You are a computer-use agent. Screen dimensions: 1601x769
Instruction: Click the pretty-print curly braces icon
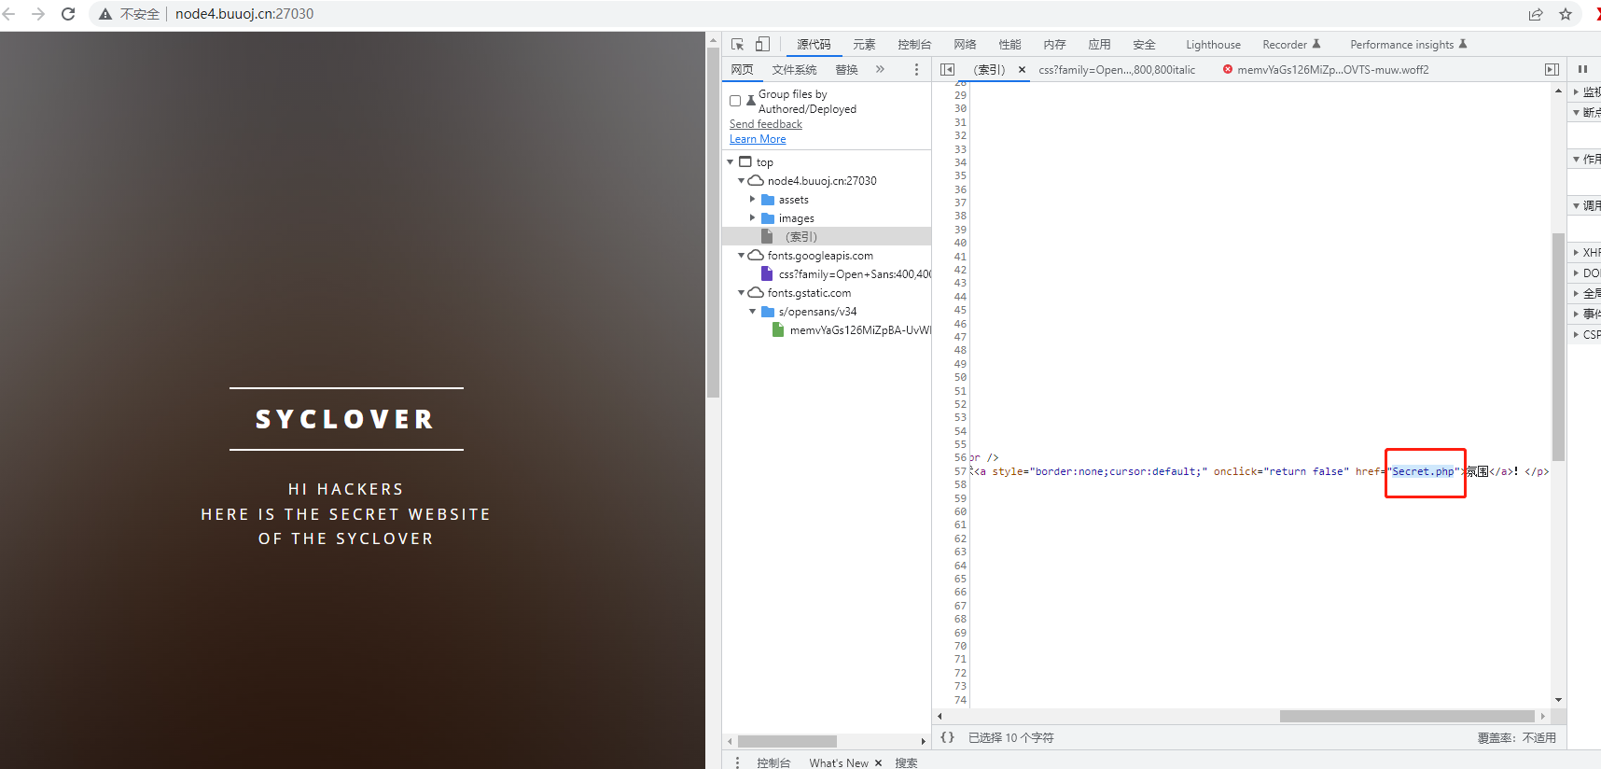click(947, 737)
